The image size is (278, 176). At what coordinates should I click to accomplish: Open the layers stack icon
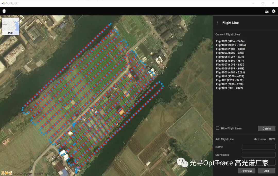click(4, 11)
